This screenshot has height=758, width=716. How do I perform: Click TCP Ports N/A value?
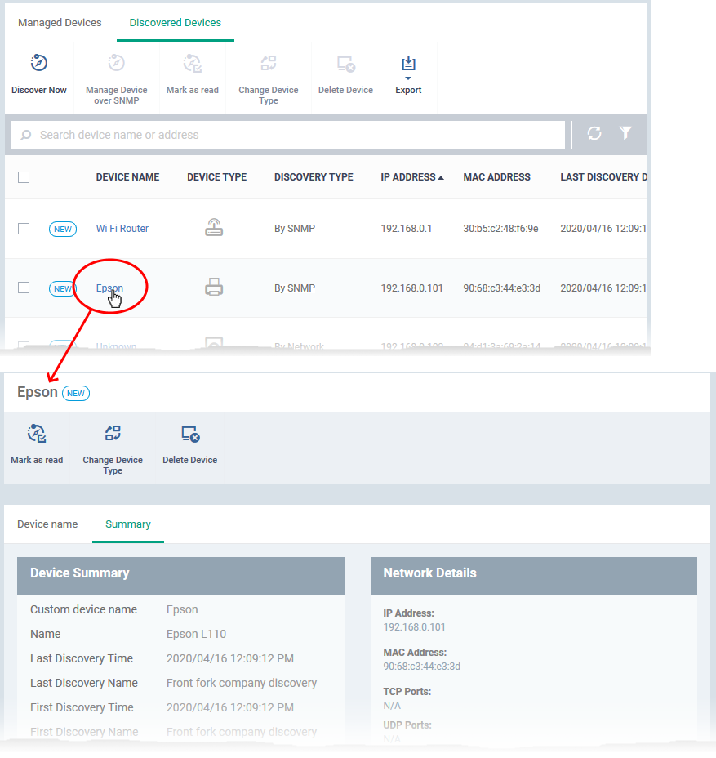coord(392,705)
